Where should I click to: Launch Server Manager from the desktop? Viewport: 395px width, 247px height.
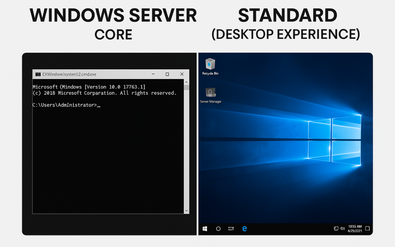pyautogui.click(x=210, y=93)
